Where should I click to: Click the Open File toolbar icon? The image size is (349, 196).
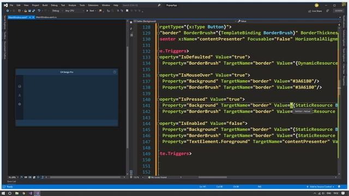coord(26,11)
